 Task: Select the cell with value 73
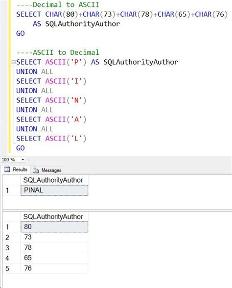pyautogui.click(x=54, y=237)
